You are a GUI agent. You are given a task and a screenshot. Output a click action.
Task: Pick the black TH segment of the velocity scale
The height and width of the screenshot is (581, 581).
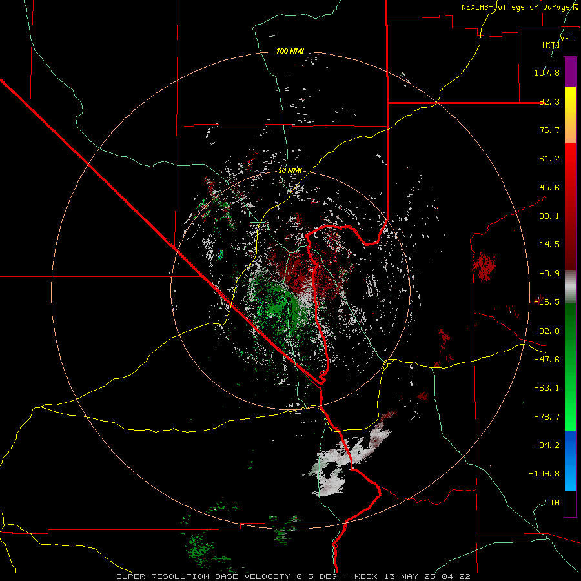click(570, 504)
